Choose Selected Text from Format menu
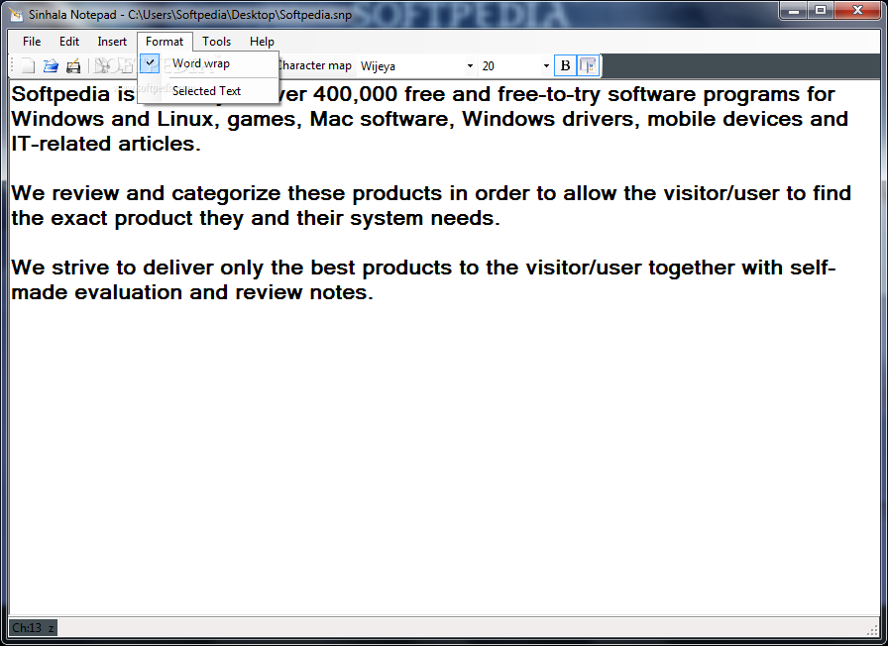Viewport: 888px width, 646px height. 208,91
